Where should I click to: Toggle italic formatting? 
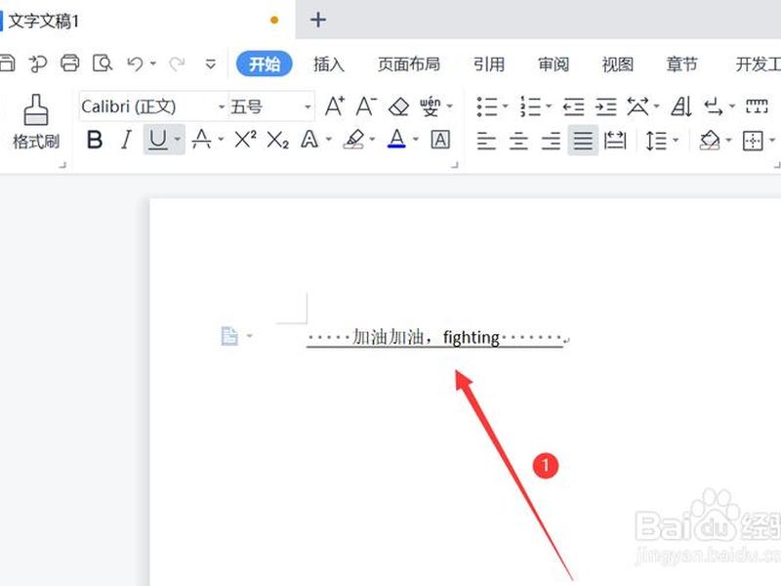(127, 140)
